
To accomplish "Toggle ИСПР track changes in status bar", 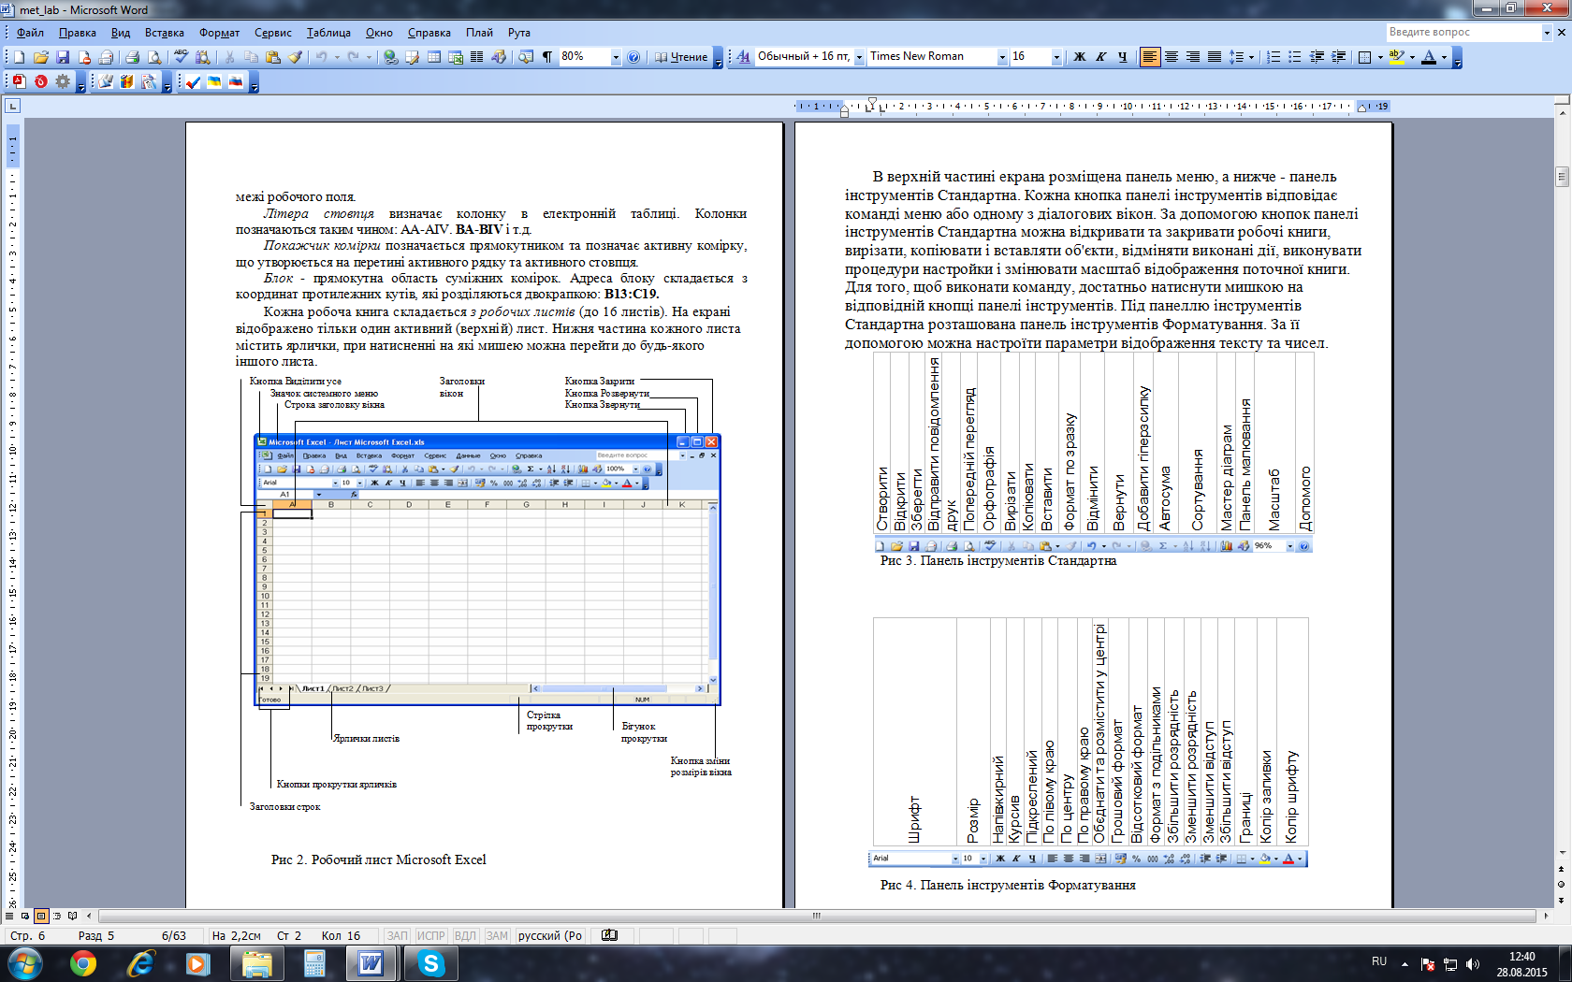I will pyautogui.click(x=430, y=935).
